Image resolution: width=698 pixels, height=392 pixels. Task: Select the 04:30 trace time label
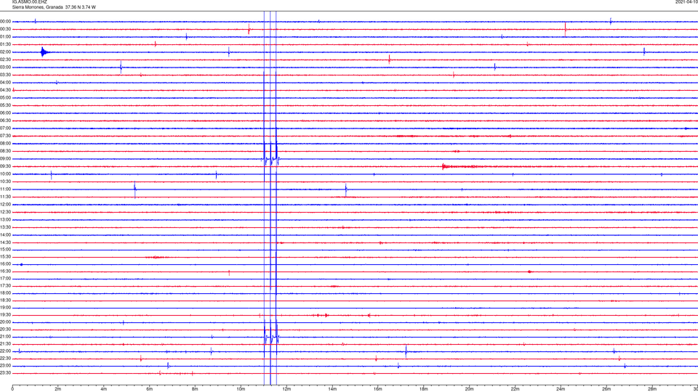pyautogui.click(x=6, y=90)
